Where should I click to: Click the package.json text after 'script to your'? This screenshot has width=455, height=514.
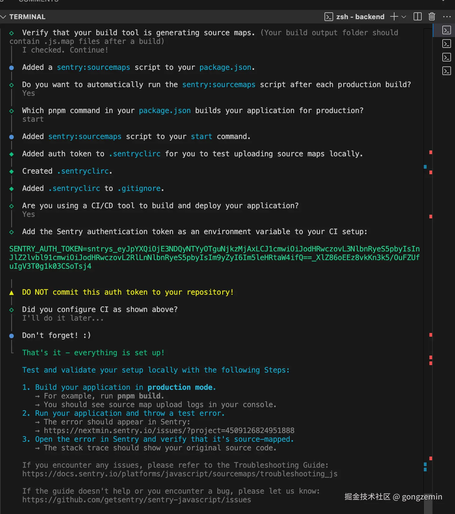[x=225, y=67]
